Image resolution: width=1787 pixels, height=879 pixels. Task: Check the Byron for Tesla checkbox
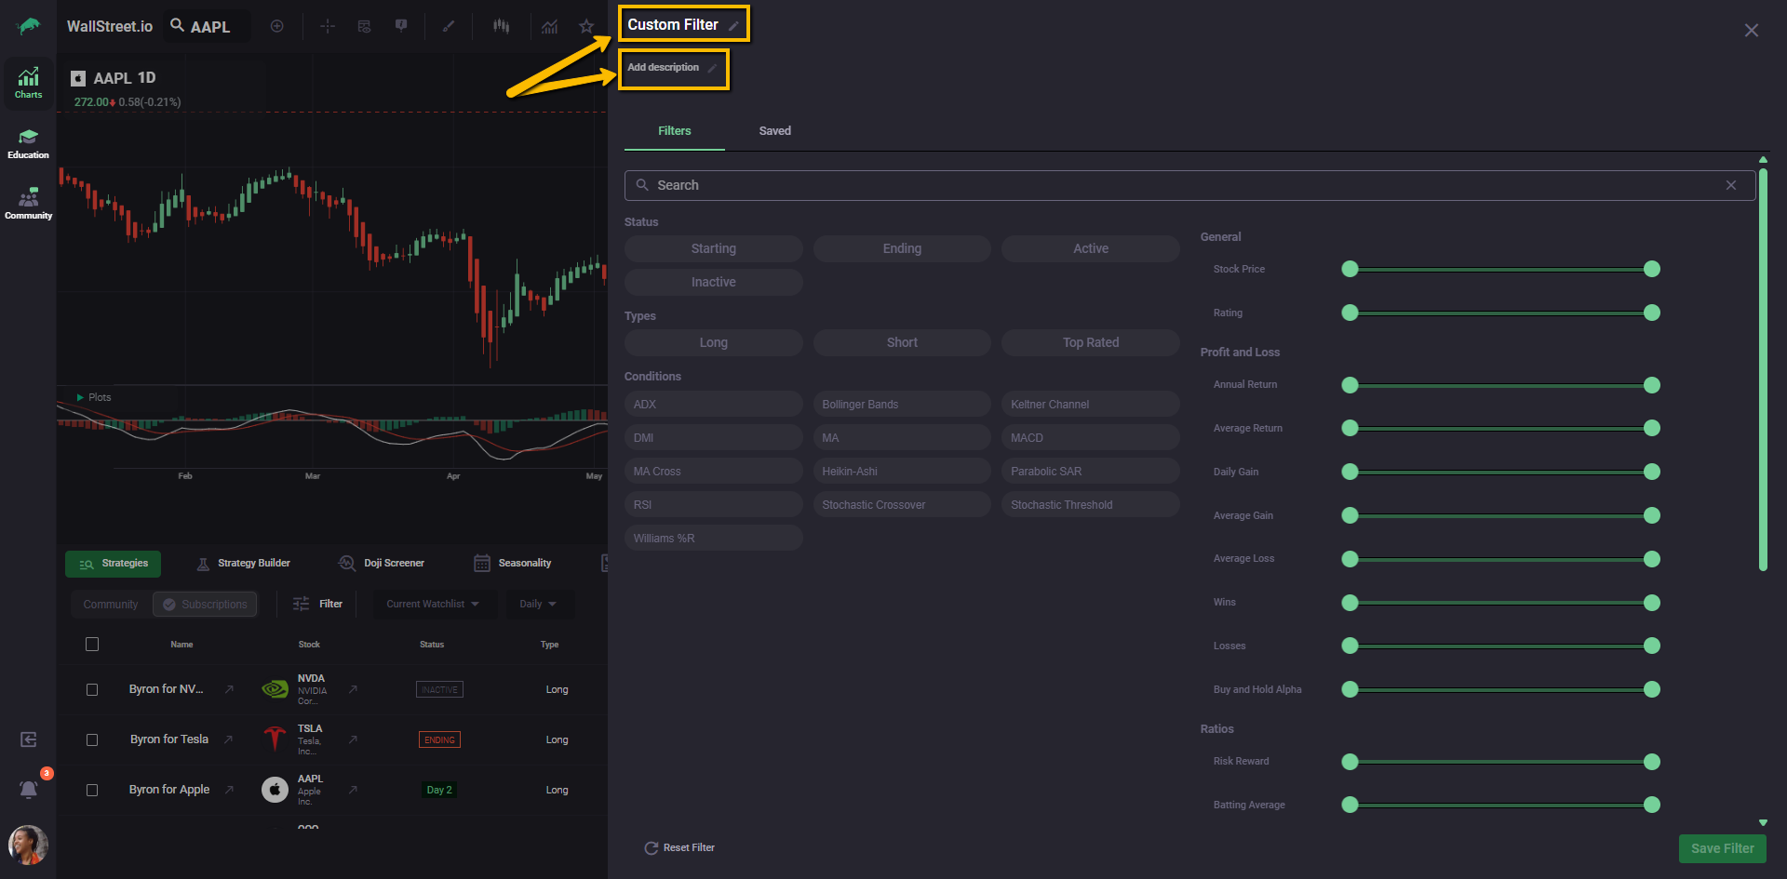92,739
